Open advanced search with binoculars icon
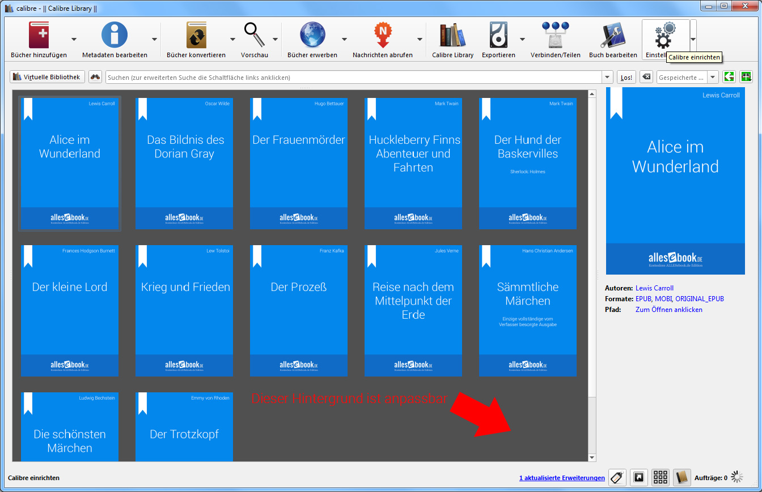762x492 pixels. (95, 77)
